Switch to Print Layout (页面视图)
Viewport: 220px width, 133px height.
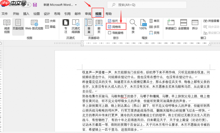click(18, 26)
